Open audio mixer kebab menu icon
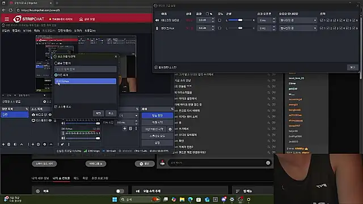 pyautogui.click(x=69, y=144)
